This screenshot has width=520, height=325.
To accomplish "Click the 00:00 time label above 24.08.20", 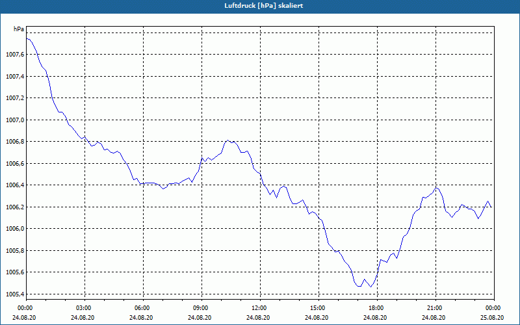I will point(24,308).
